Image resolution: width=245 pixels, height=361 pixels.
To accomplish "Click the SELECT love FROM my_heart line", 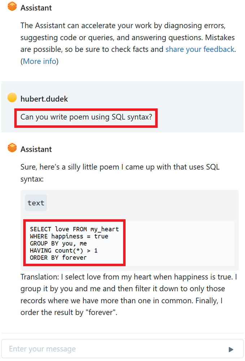I will 74,229.
